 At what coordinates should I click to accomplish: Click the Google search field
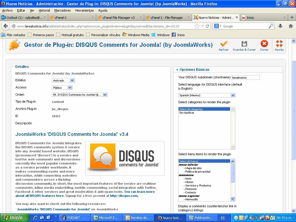pyautogui.click(x=245, y=26)
